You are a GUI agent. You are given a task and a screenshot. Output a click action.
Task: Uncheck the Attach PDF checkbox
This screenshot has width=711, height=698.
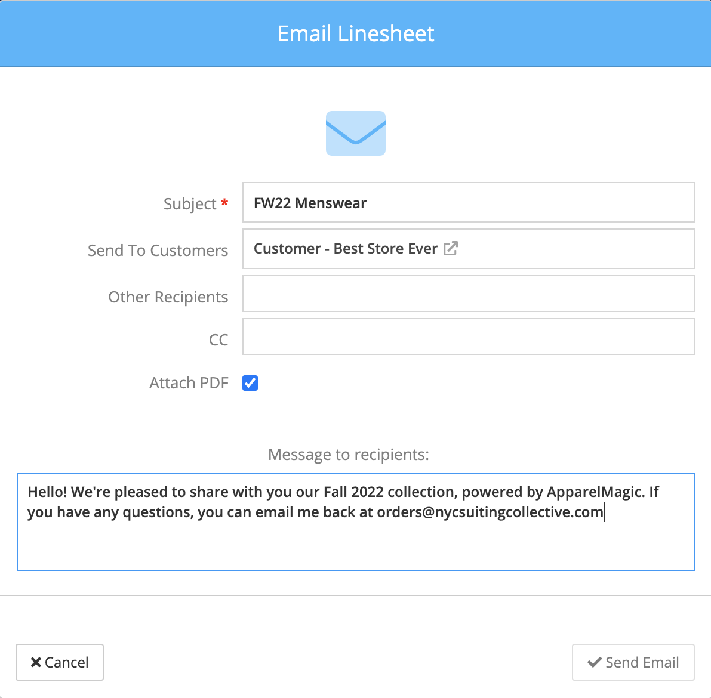(x=250, y=383)
